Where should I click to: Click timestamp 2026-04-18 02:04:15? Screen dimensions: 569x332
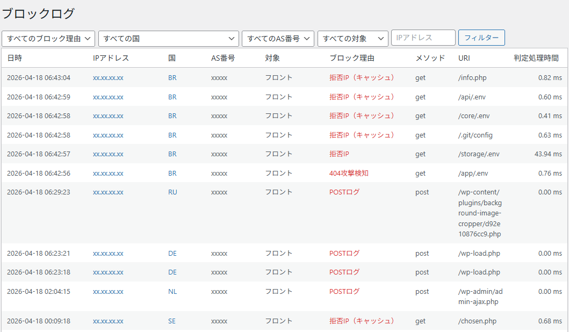[39, 291]
